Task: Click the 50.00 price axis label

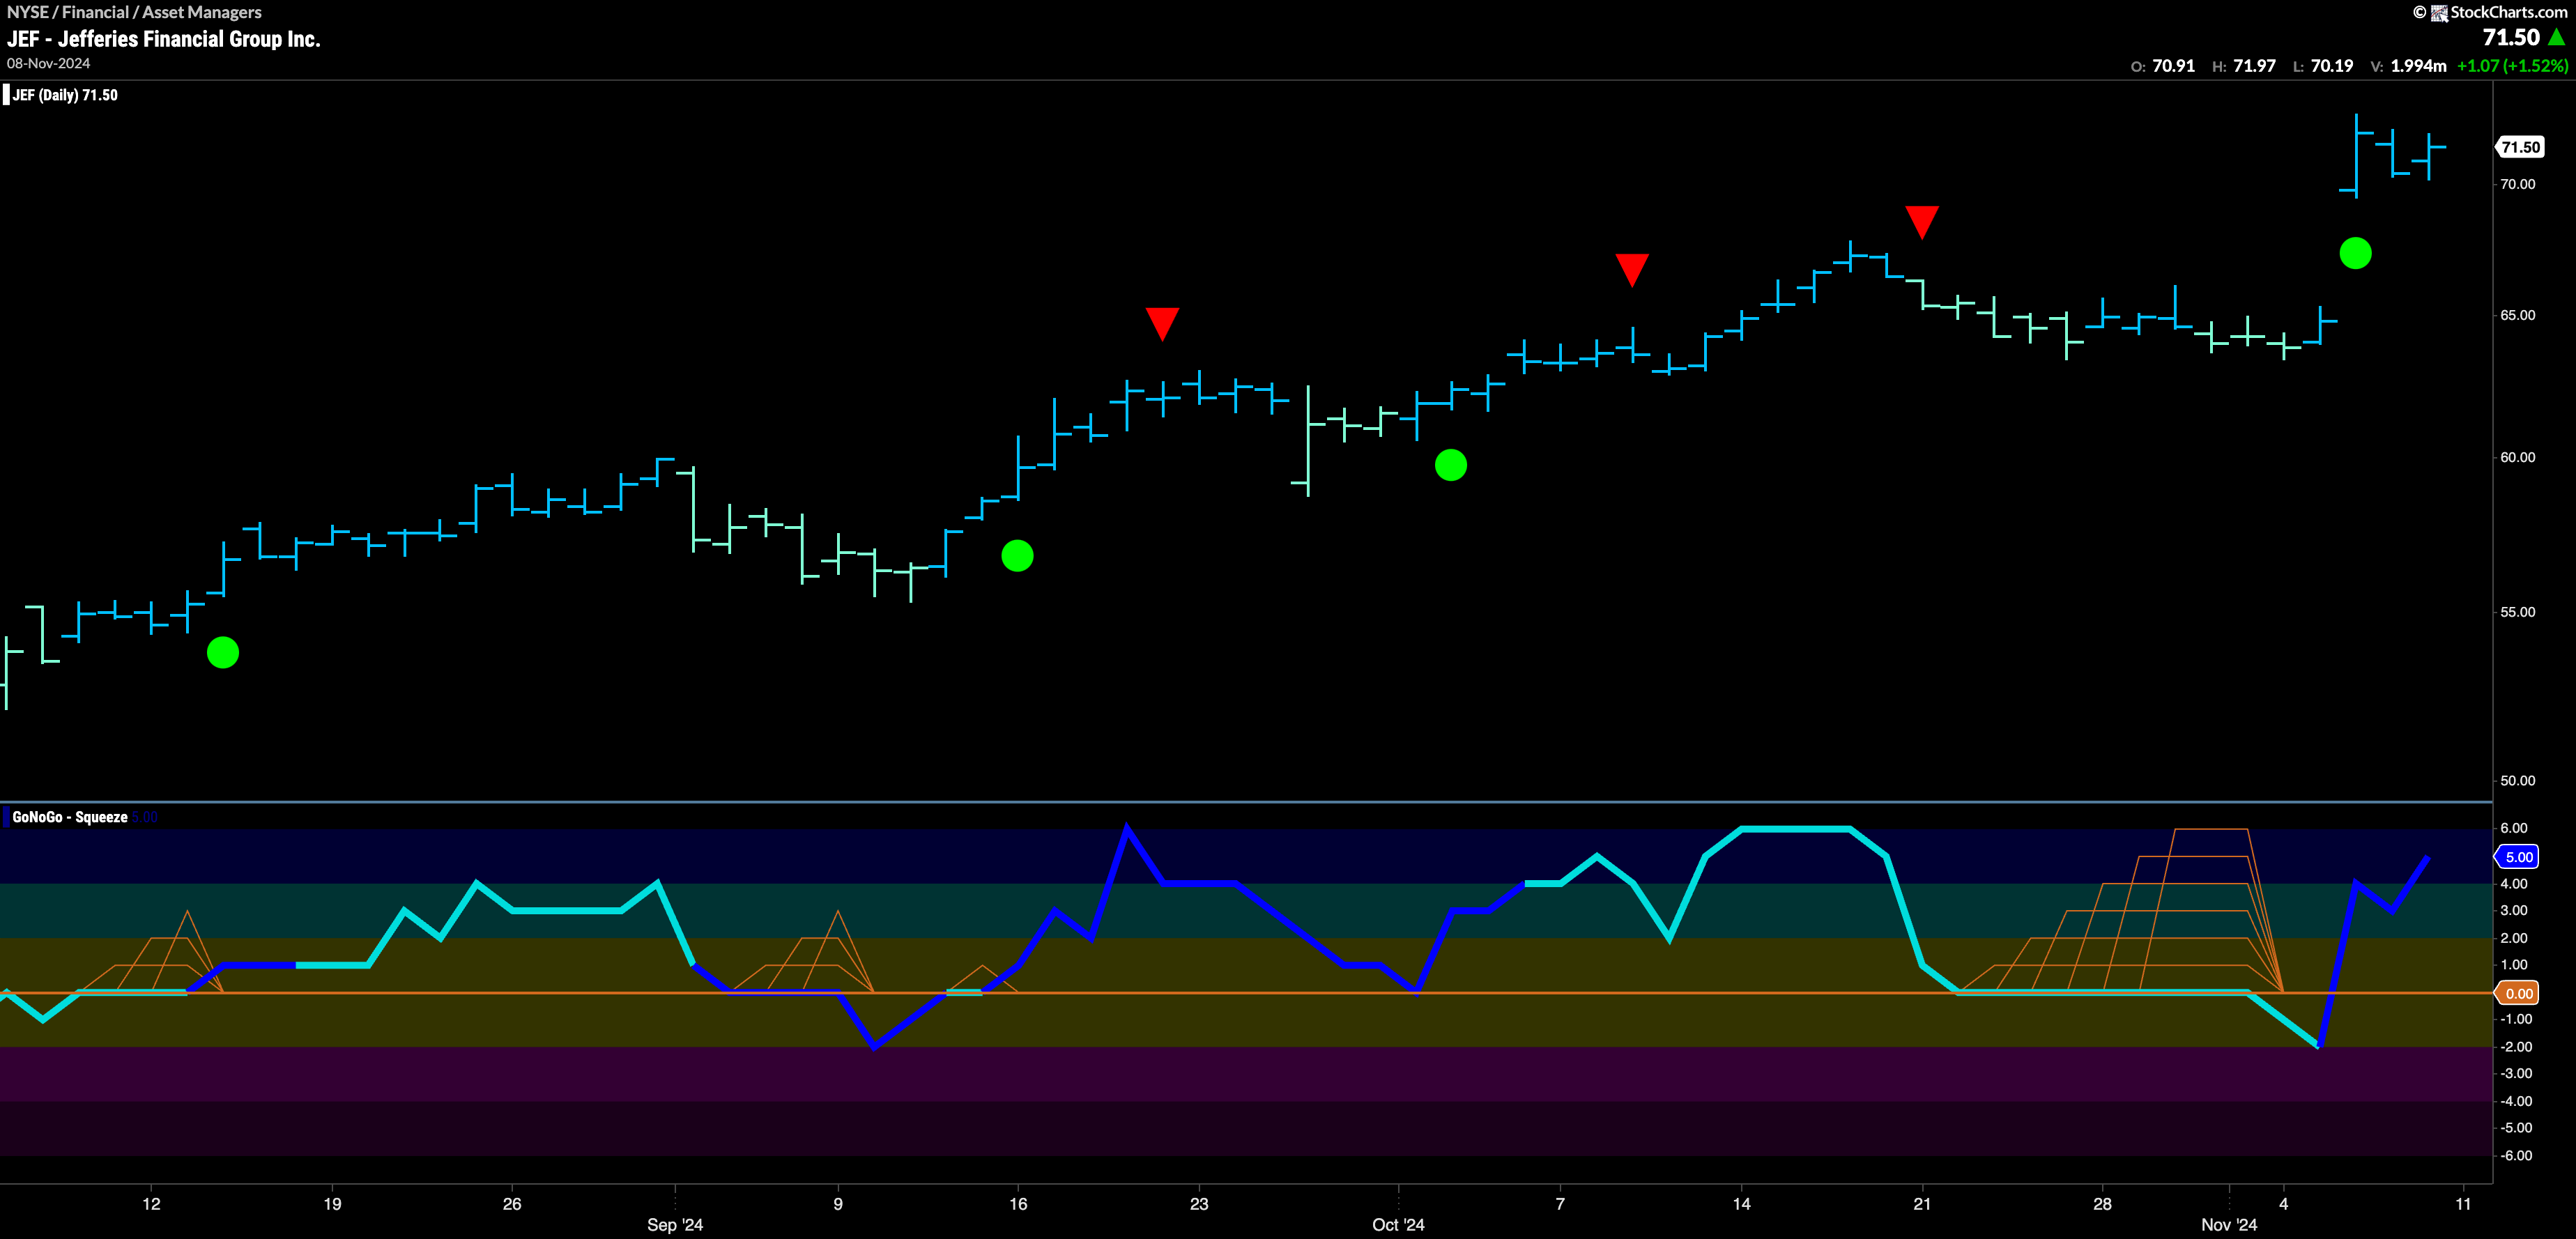Action: [2518, 781]
